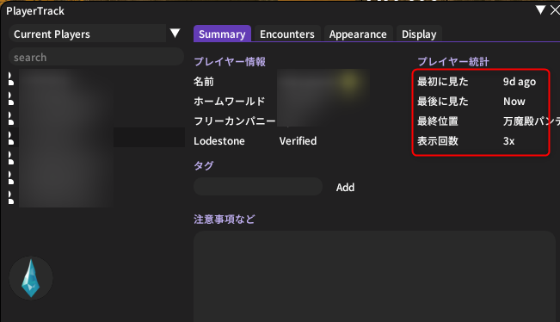Click the Verified Lodestone status
This screenshot has height=322, width=560.
pyautogui.click(x=298, y=141)
